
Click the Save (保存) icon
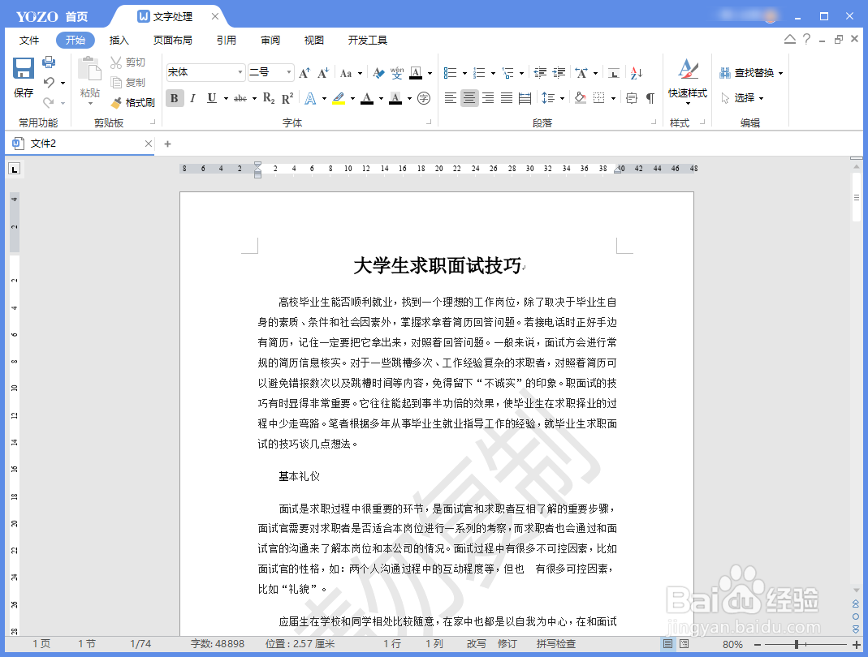24,69
